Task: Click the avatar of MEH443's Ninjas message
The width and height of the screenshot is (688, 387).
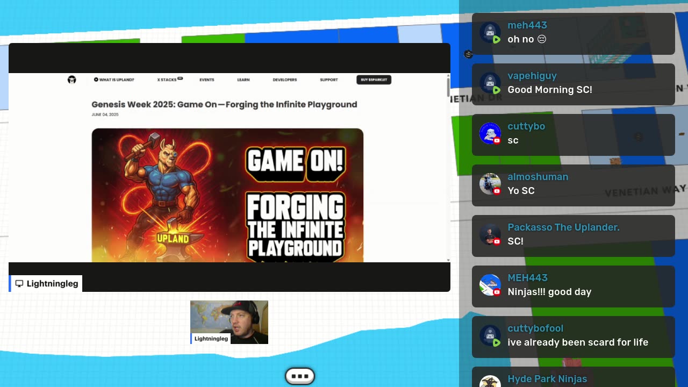Action: (x=490, y=285)
